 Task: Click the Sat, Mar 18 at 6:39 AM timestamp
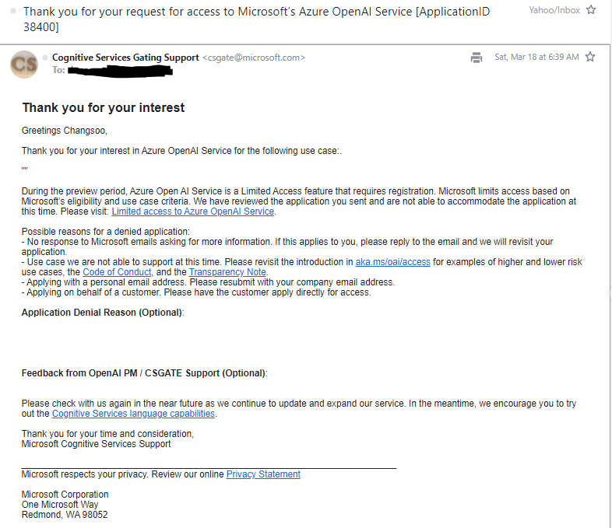[536, 57]
